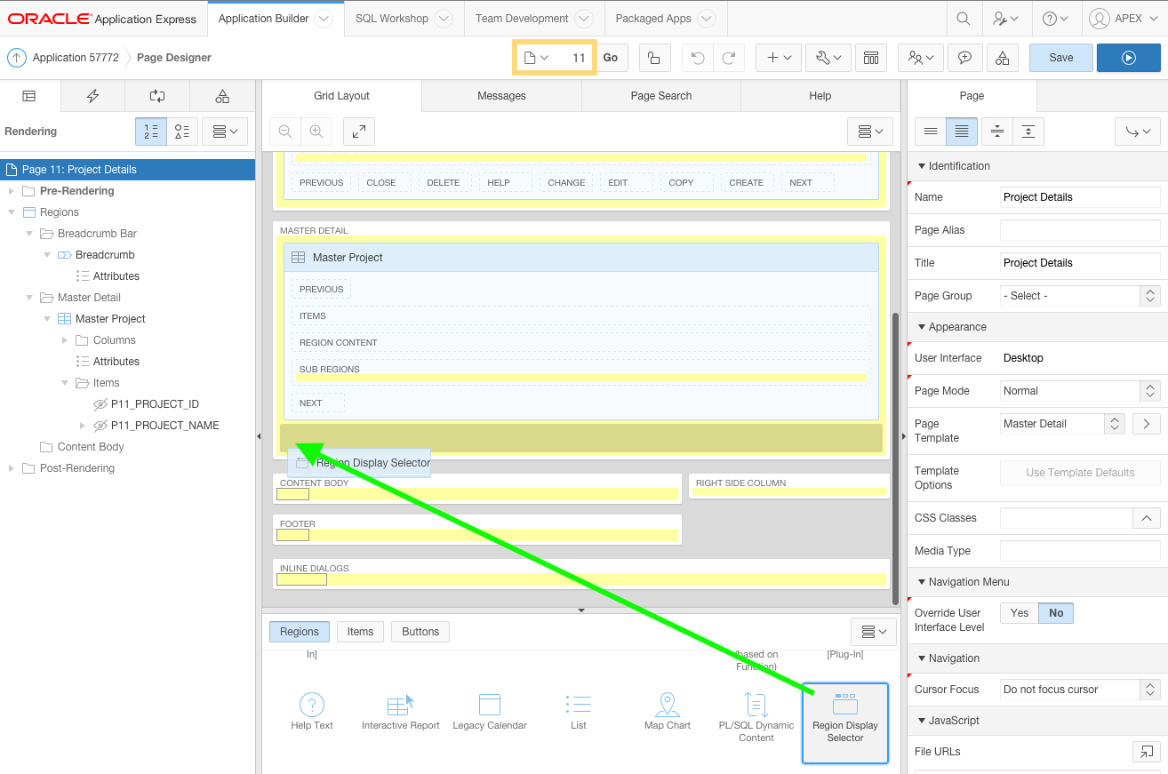The image size is (1168, 774).
Task: Open Shared Components from the top toolbar
Action: tap(1003, 57)
